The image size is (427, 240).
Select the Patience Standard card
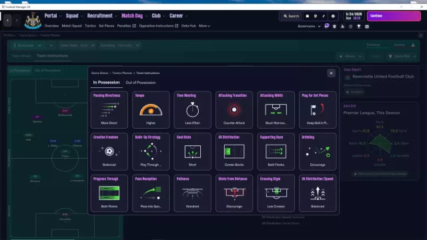click(193, 193)
